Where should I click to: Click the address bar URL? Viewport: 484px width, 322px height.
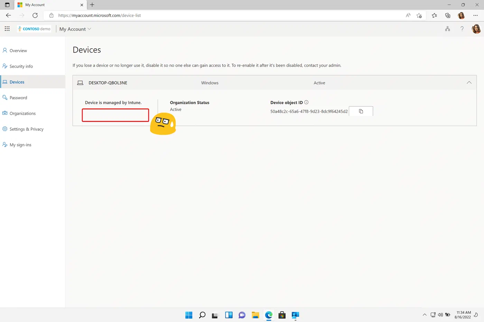click(x=100, y=15)
